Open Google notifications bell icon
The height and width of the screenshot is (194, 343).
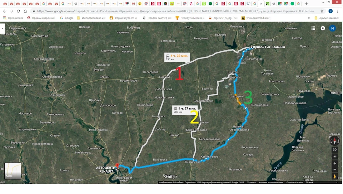point(323,28)
